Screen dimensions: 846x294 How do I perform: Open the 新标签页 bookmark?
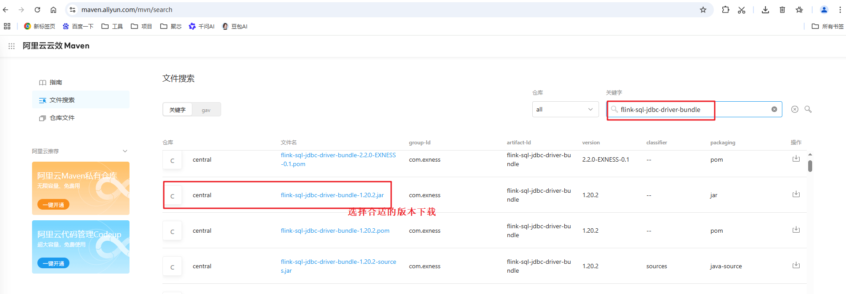click(x=40, y=26)
